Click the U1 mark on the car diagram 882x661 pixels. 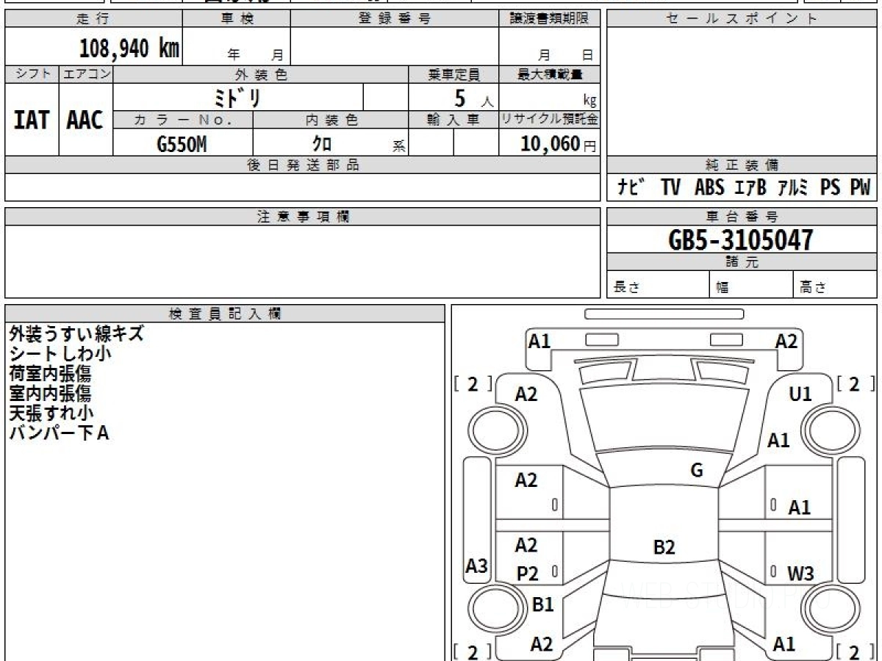(800, 394)
